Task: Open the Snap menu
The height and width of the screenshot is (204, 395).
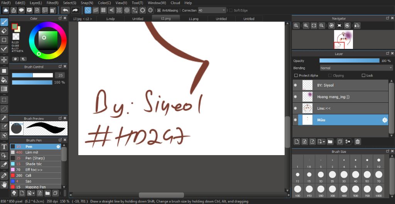Action: point(87,3)
